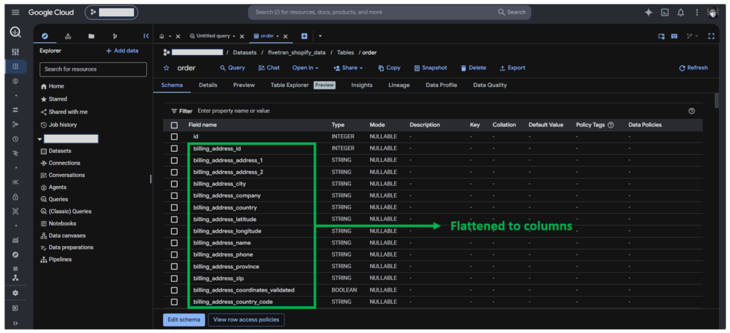Select the shapes icon tab in the Explorer pane
730x333 pixels.
tap(68, 36)
